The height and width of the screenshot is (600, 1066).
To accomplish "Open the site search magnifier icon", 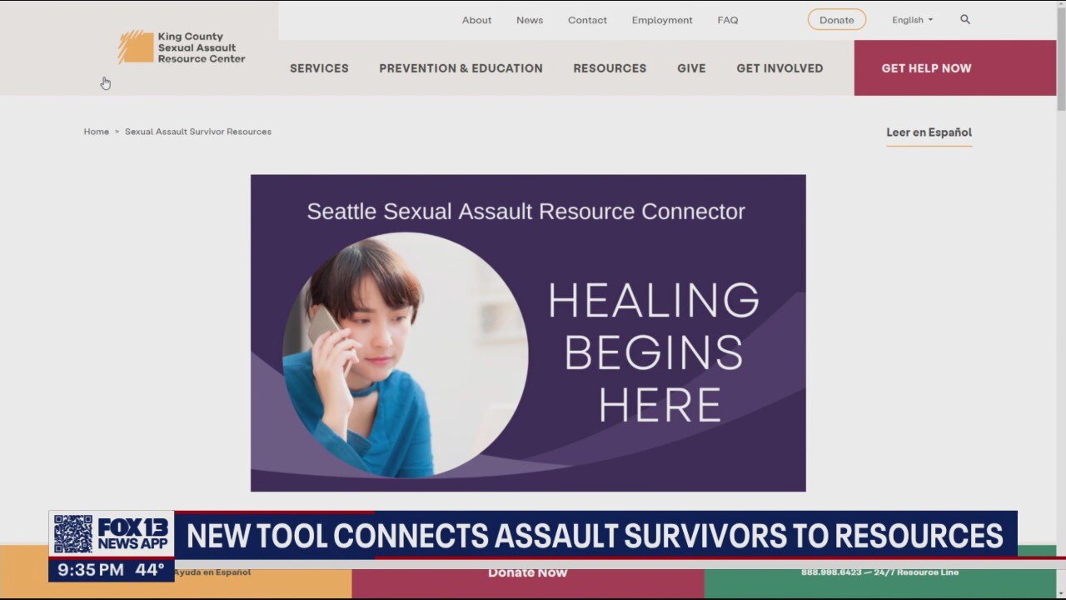I will click(x=965, y=19).
